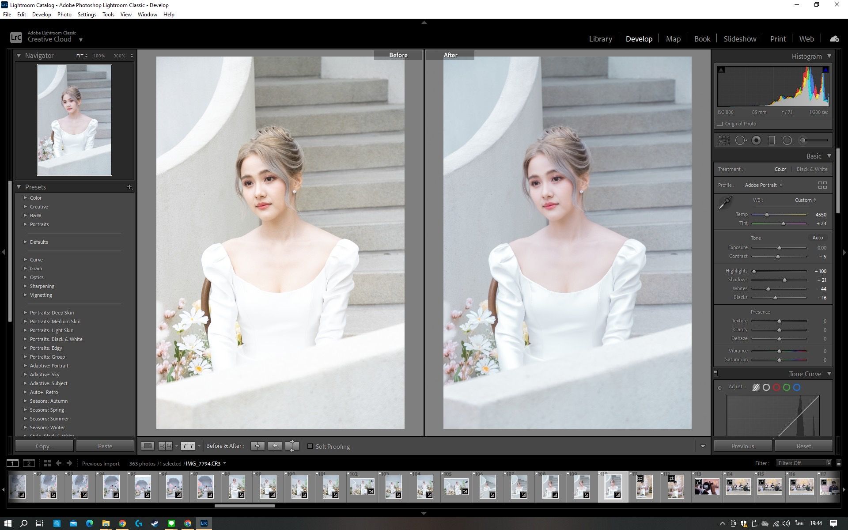848x530 pixels.
Task: Expand the Portraits: Deep Skin presets
Action: point(25,313)
